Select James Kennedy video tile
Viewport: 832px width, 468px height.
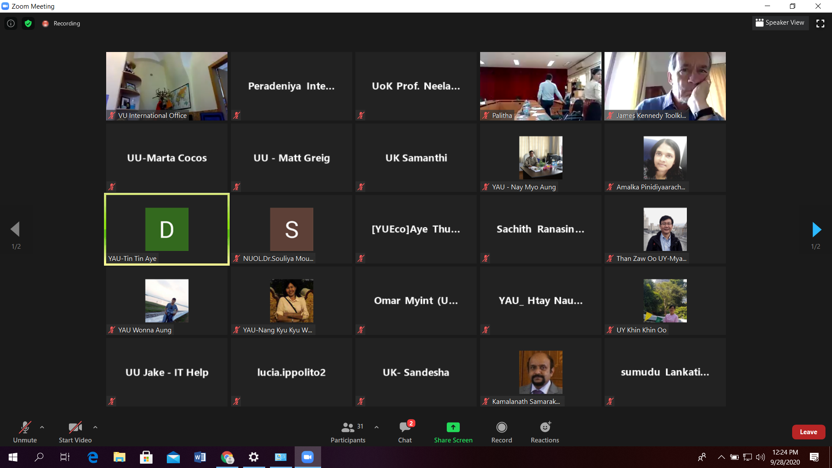tap(665, 86)
